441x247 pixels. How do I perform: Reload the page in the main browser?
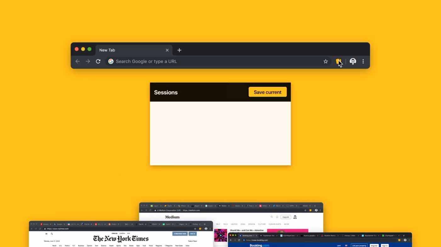98,61
